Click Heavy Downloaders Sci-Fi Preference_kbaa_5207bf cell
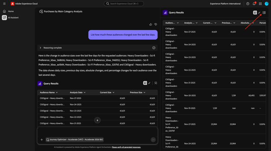Screen dimensions: 271x151 point(172,124)
